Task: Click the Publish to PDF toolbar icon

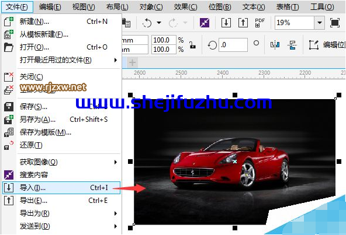Action: (x=259, y=23)
